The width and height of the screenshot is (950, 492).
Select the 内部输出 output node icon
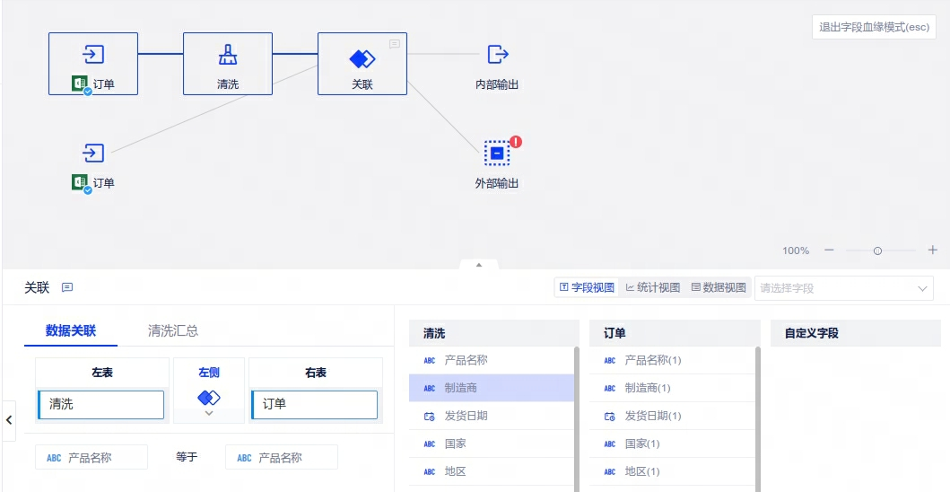[x=497, y=55]
